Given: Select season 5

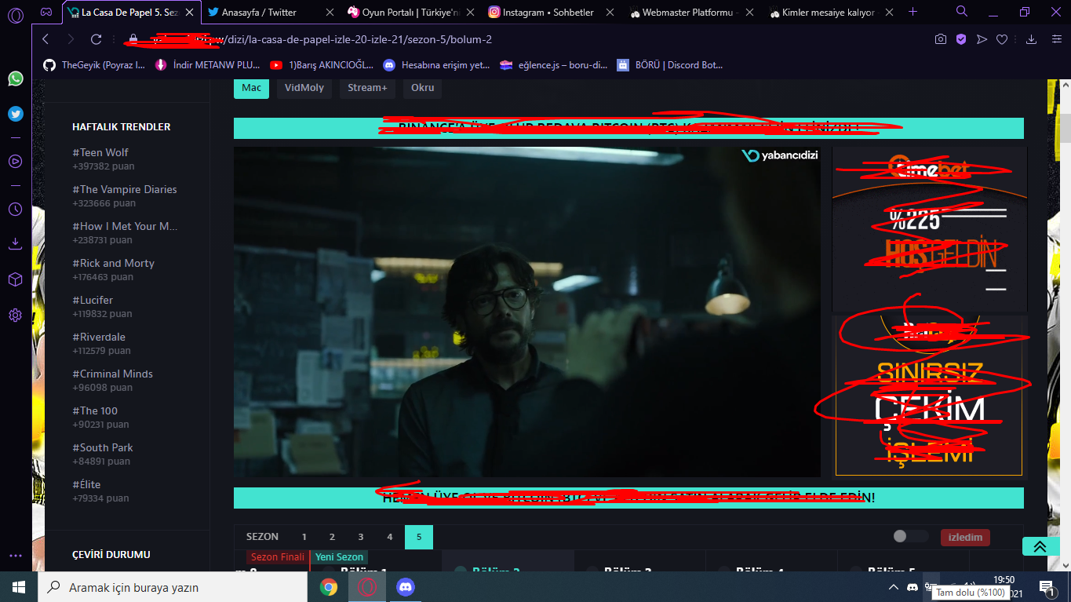Looking at the screenshot, I should (x=419, y=537).
